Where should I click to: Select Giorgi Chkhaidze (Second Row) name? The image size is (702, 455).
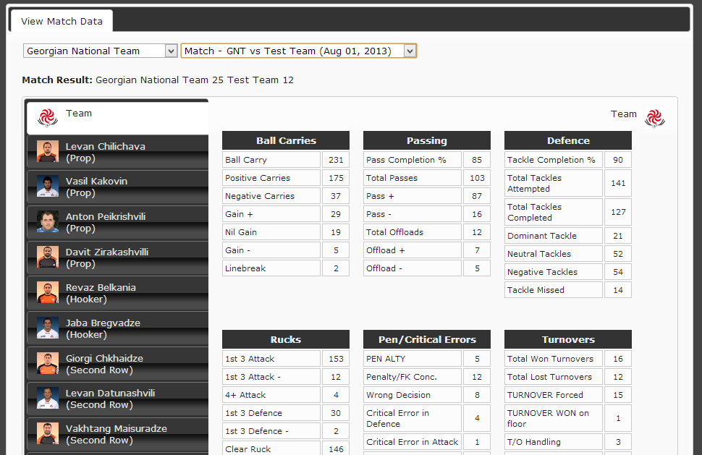coord(104,364)
